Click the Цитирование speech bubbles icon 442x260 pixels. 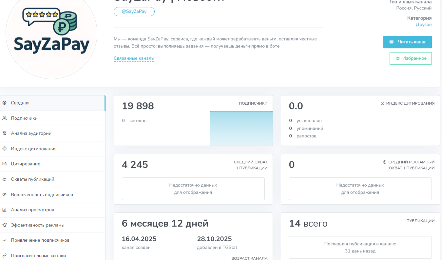[x=5, y=164]
